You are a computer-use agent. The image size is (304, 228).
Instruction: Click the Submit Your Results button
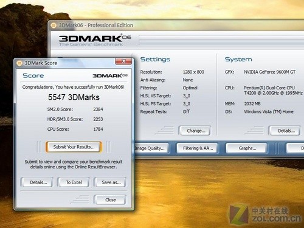tap(74, 147)
